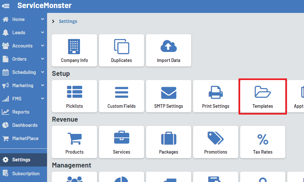Open Dashboards from the sidebar
This screenshot has height=182, width=304.
tap(25, 125)
